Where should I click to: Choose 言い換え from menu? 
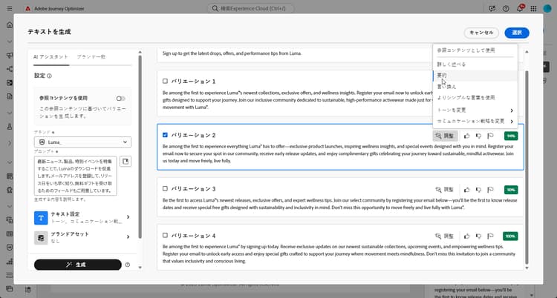(475, 87)
